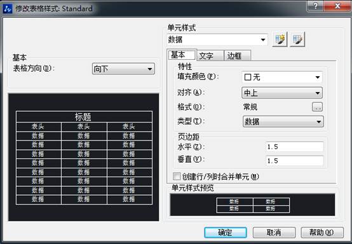Open the 填充颜色 无 dropdown
352x244 pixels.
(x=282, y=78)
